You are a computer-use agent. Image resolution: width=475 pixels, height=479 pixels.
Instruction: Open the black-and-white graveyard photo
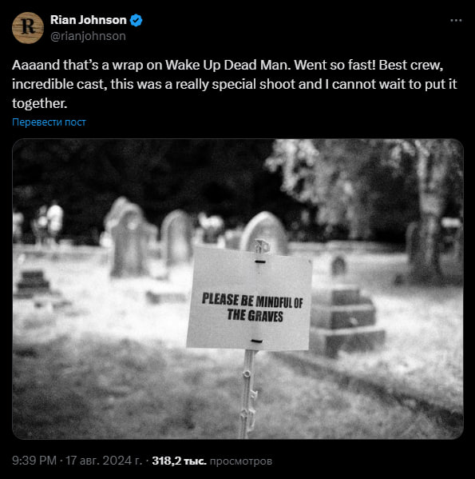pos(238,289)
